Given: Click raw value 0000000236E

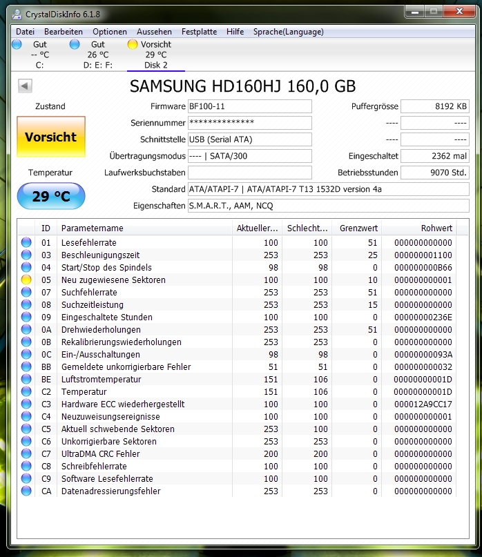Looking at the screenshot, I should (x=423, y=317).
